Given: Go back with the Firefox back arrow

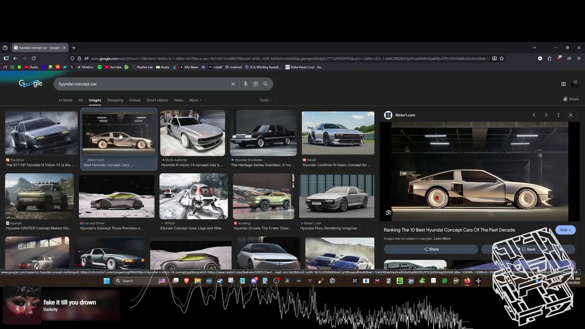Looking at the screenshot, I should coord(15,58).
